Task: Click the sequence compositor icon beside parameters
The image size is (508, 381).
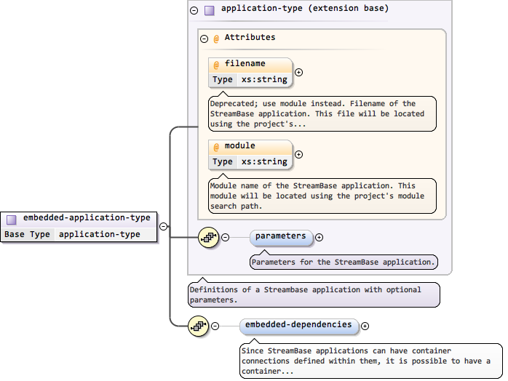Action: (208, 237)
